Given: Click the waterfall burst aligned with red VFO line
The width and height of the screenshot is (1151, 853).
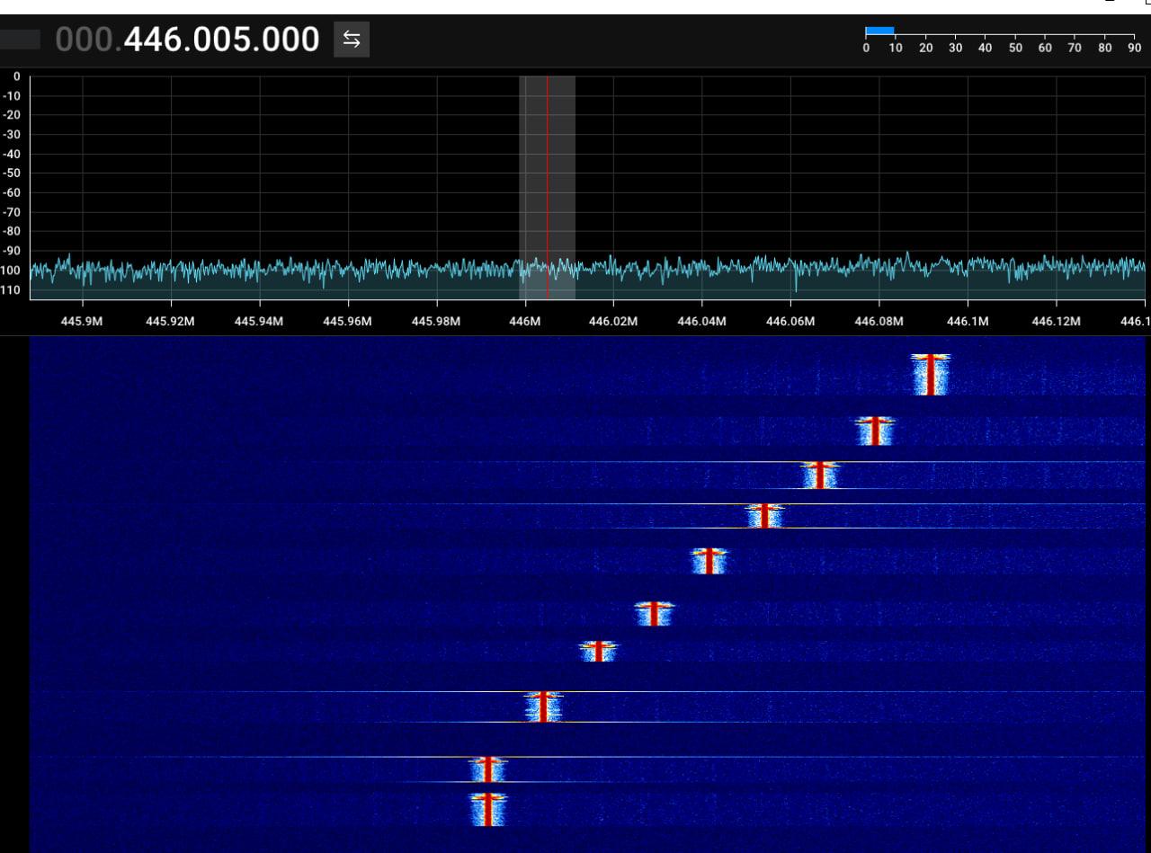Looking at the screenshot, I should point(543,706).
